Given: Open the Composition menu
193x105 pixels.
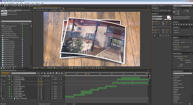Looking at the screenshot, I should (x=11, y=3).
